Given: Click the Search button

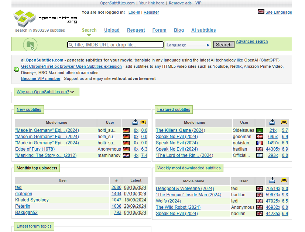Looking at the screenshot, I should pos(224,45).
